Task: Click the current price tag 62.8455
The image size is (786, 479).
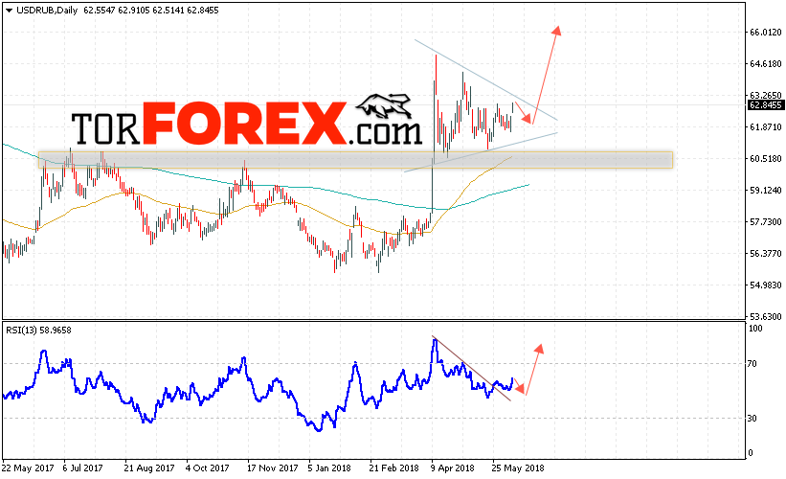Action: pyautogui.click(x=765, y=104)
